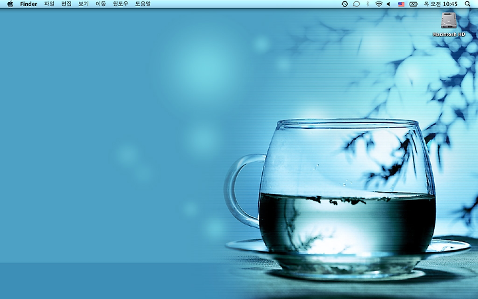The width and height of the screenshot is (478, 299).
Task: Open the Wi-Fi status menu
Action: tap(378, 4)
